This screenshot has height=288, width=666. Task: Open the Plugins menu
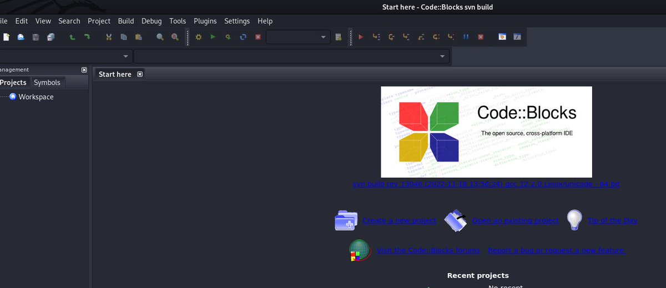point(205,21)
